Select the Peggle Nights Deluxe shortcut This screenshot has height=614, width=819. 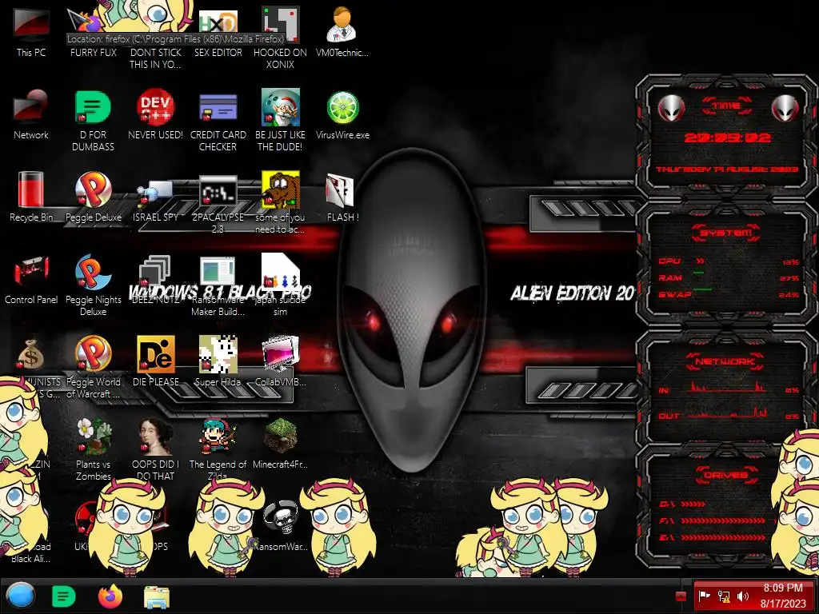pos(93,285)
